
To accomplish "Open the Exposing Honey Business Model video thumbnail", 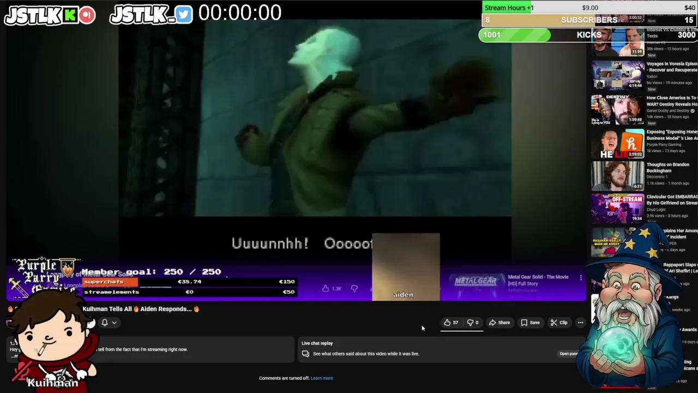I will coord(618,143).
